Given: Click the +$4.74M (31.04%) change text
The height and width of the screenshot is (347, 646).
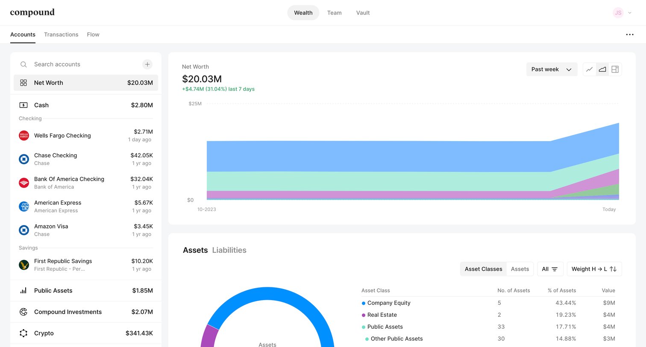Looking at the screenshot, I should click(x=218, y=89).
